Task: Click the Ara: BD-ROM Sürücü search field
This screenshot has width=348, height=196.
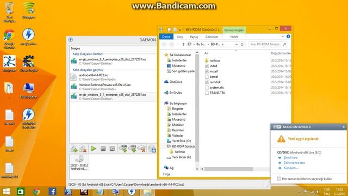Action: click(x=268, y=45)
